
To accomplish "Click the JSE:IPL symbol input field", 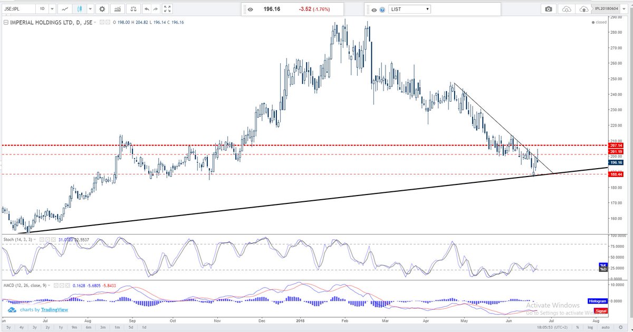I will [x=18, y=9].
